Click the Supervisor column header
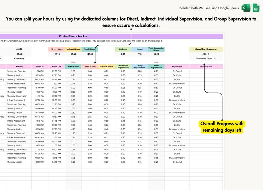 pos(177,66)
